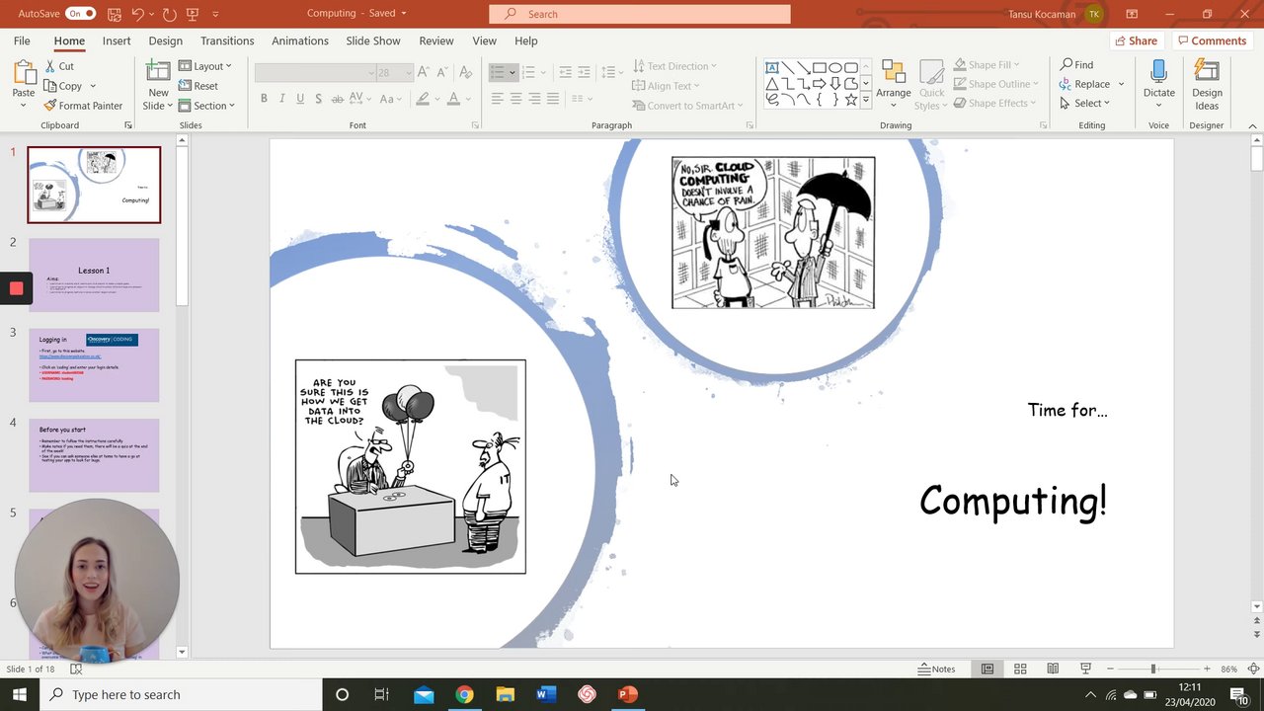Adjust the zoom slider handle
Image resolution: width=1264 pixels, height=711 pixels.
(x=1152, y=669)
